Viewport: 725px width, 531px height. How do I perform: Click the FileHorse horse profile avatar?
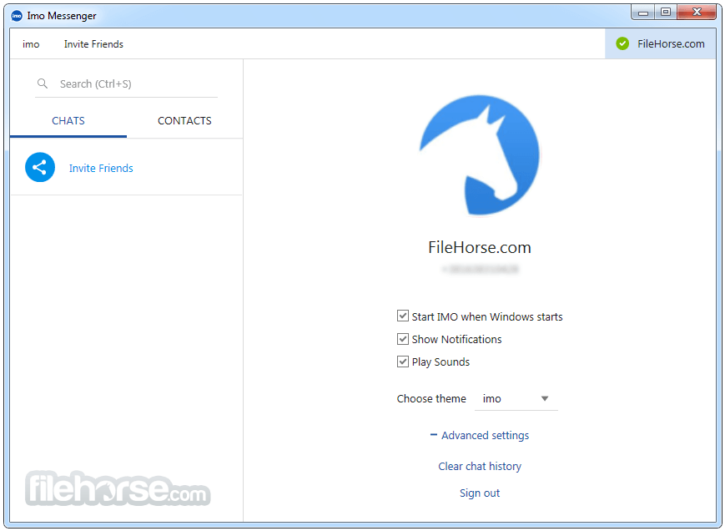pyautogui.click(x=480, y=155)
